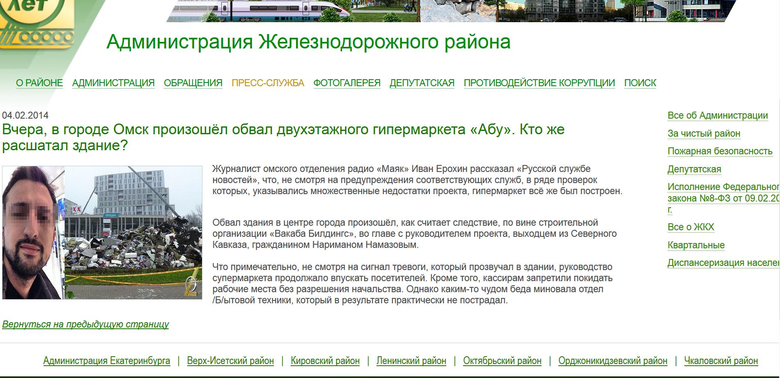Open 'Орджоникидзевский район' footer link
Screen dimensions: 780x378
click(613, 361)
